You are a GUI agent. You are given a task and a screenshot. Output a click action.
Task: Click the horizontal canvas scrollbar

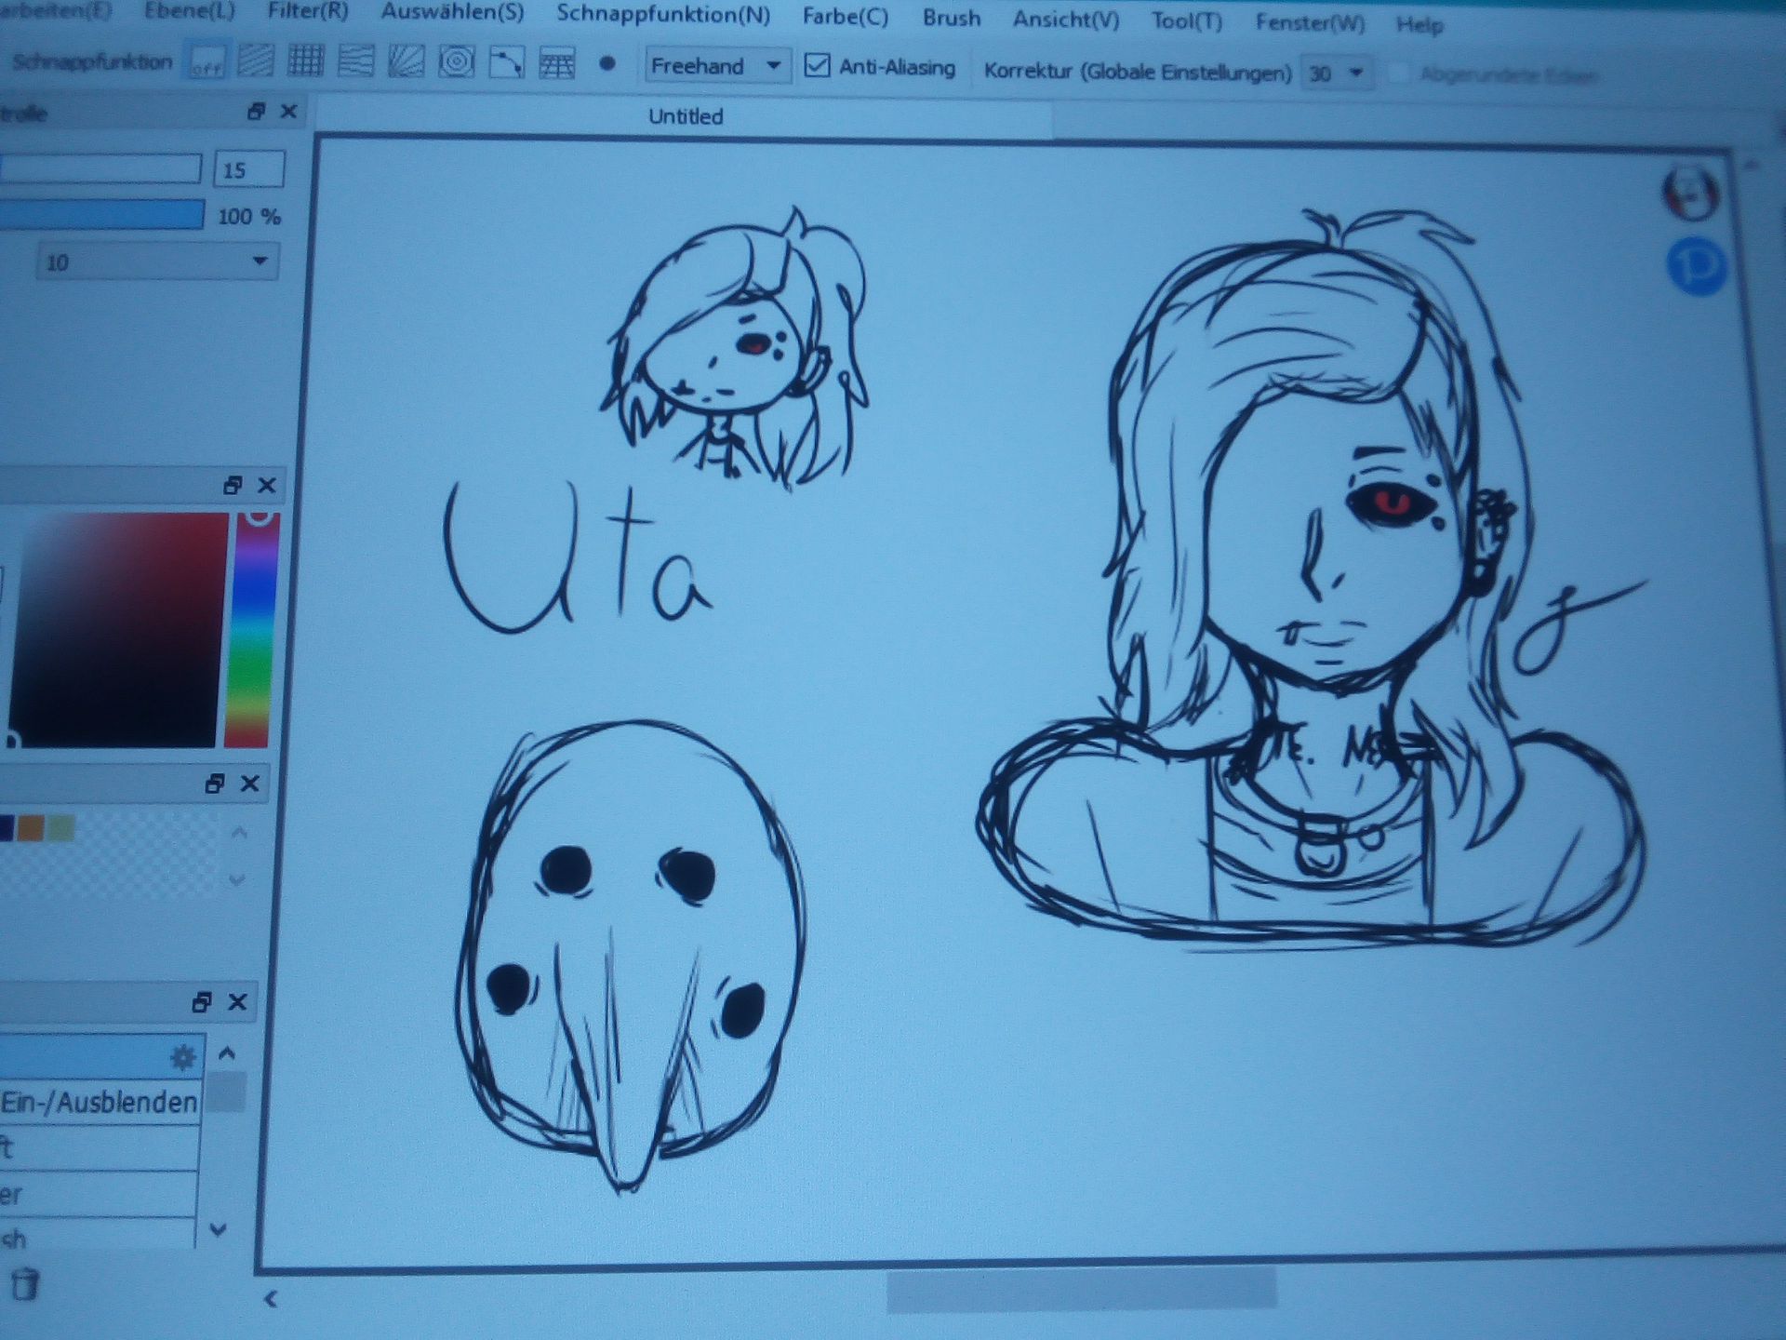(1082, 1293)
